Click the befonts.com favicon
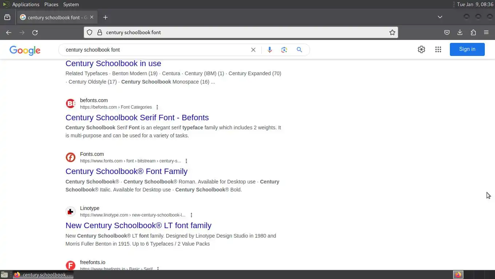 (x=71, y=104)
